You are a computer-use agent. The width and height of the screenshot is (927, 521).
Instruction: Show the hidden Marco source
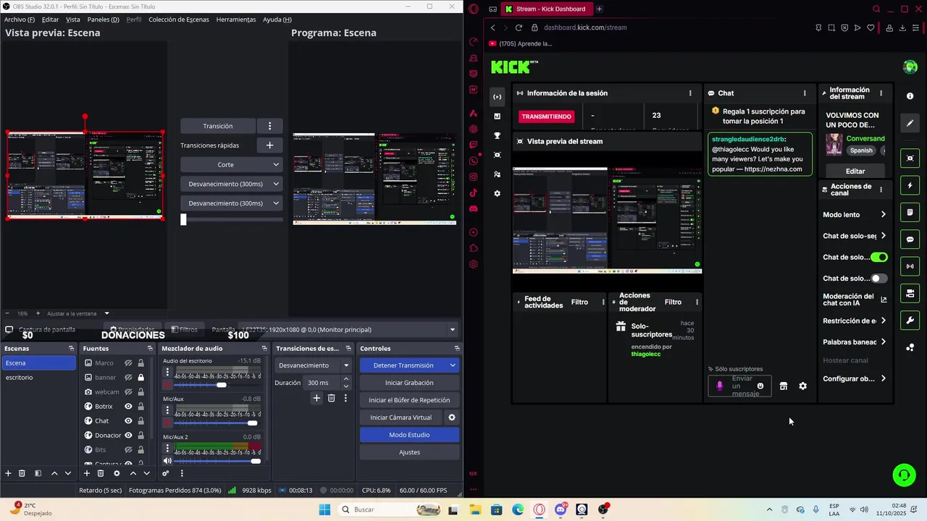pos(128,363)
